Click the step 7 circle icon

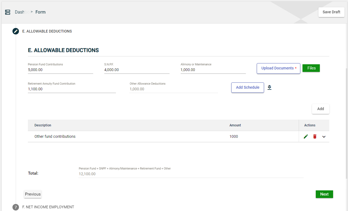click(16, 207)
